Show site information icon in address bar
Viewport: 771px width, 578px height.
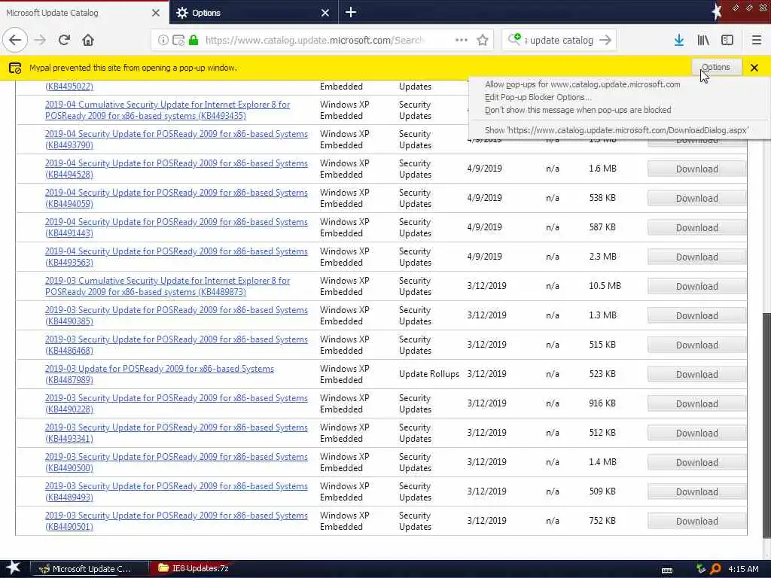pyautogui.click(x=163, y=40)
